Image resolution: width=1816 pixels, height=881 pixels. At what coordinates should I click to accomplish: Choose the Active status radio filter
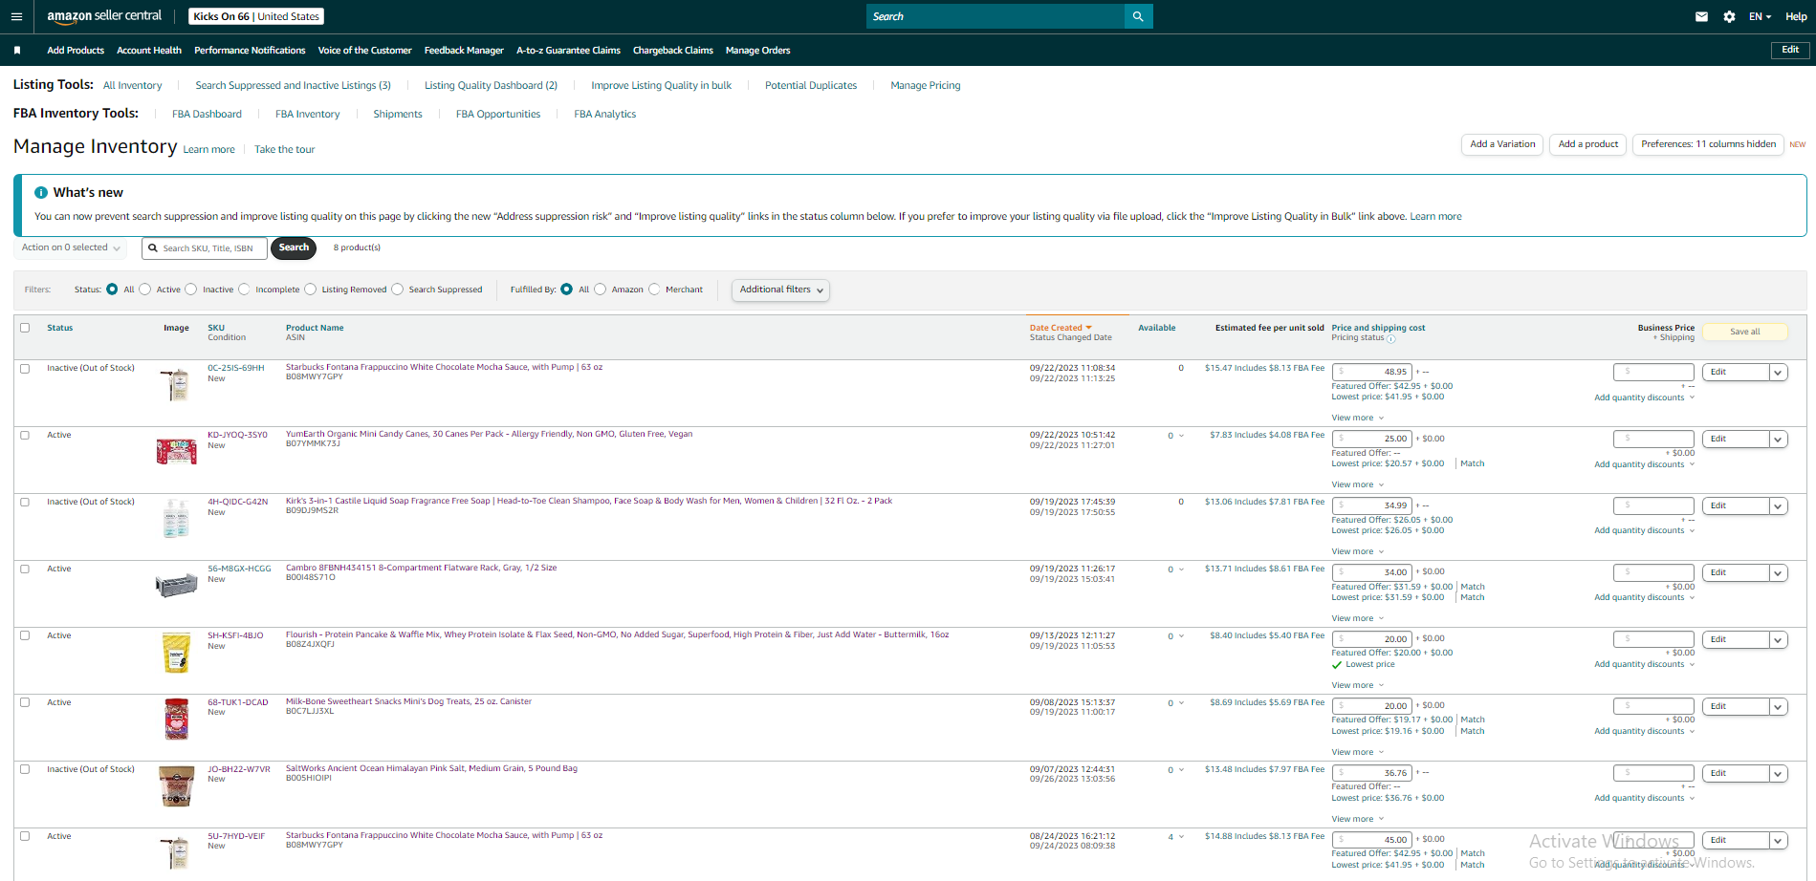pos(145,290)
